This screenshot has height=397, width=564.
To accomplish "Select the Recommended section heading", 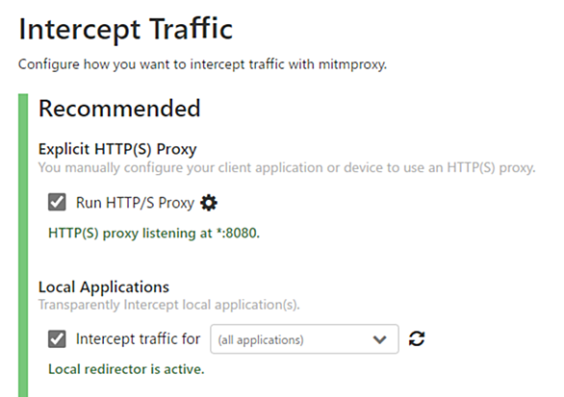I will 119,109.
